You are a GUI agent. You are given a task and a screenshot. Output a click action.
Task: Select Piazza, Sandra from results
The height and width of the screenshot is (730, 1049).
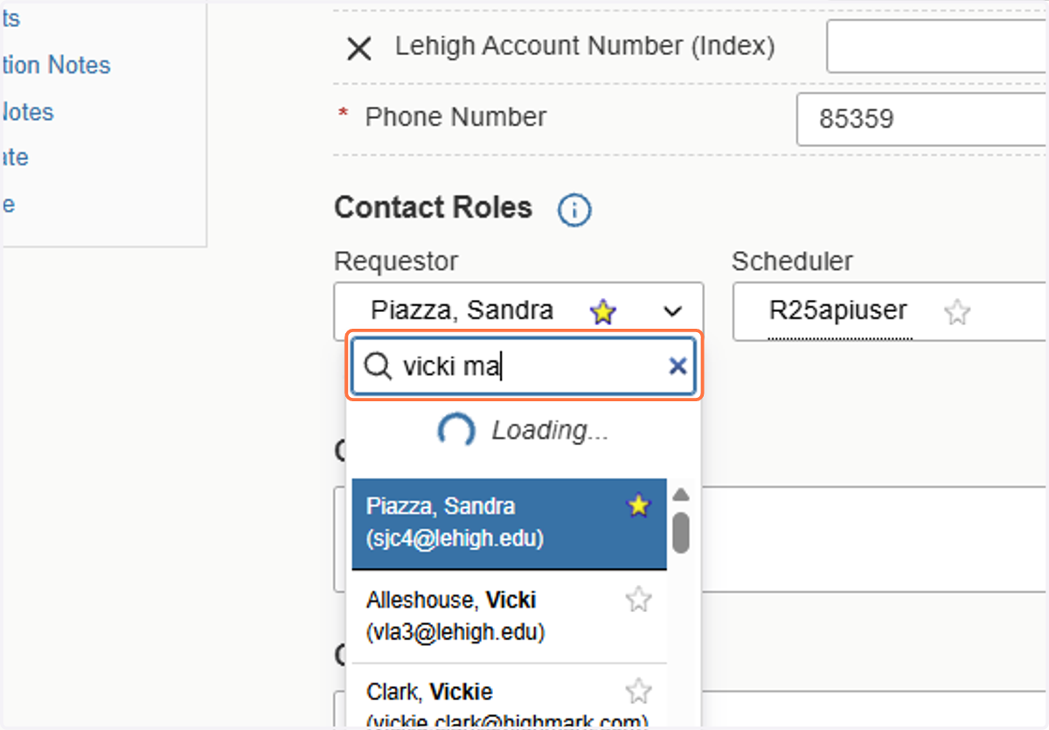(x=509, y=524)
